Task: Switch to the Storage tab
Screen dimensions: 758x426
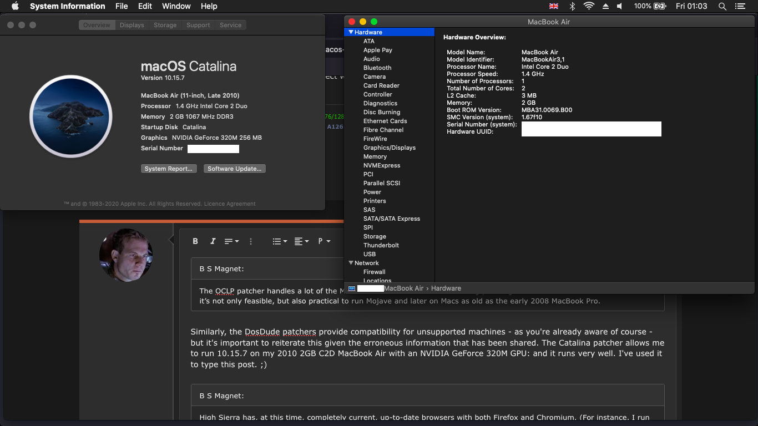Action: coord(165,25)
